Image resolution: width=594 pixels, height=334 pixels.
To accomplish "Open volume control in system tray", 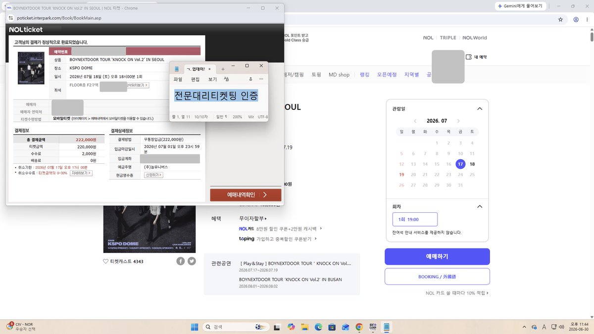I will [x=561, y=327].
